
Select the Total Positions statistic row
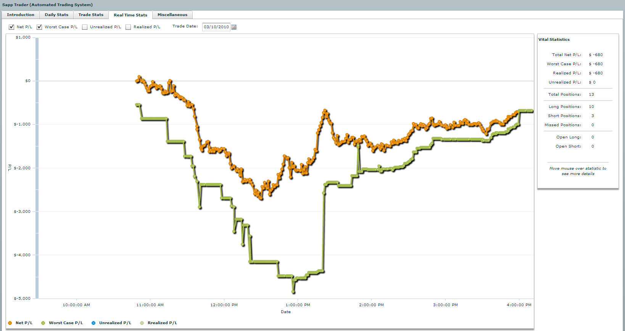pyautogui.click(x=578, y=95)
